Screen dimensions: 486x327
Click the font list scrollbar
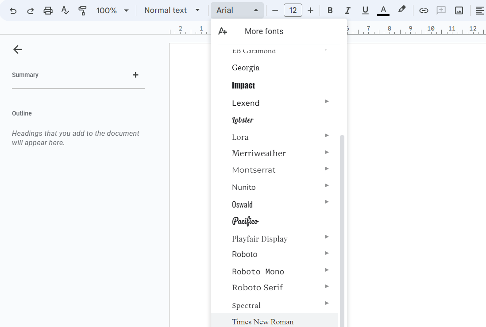(x=342, y=231)
